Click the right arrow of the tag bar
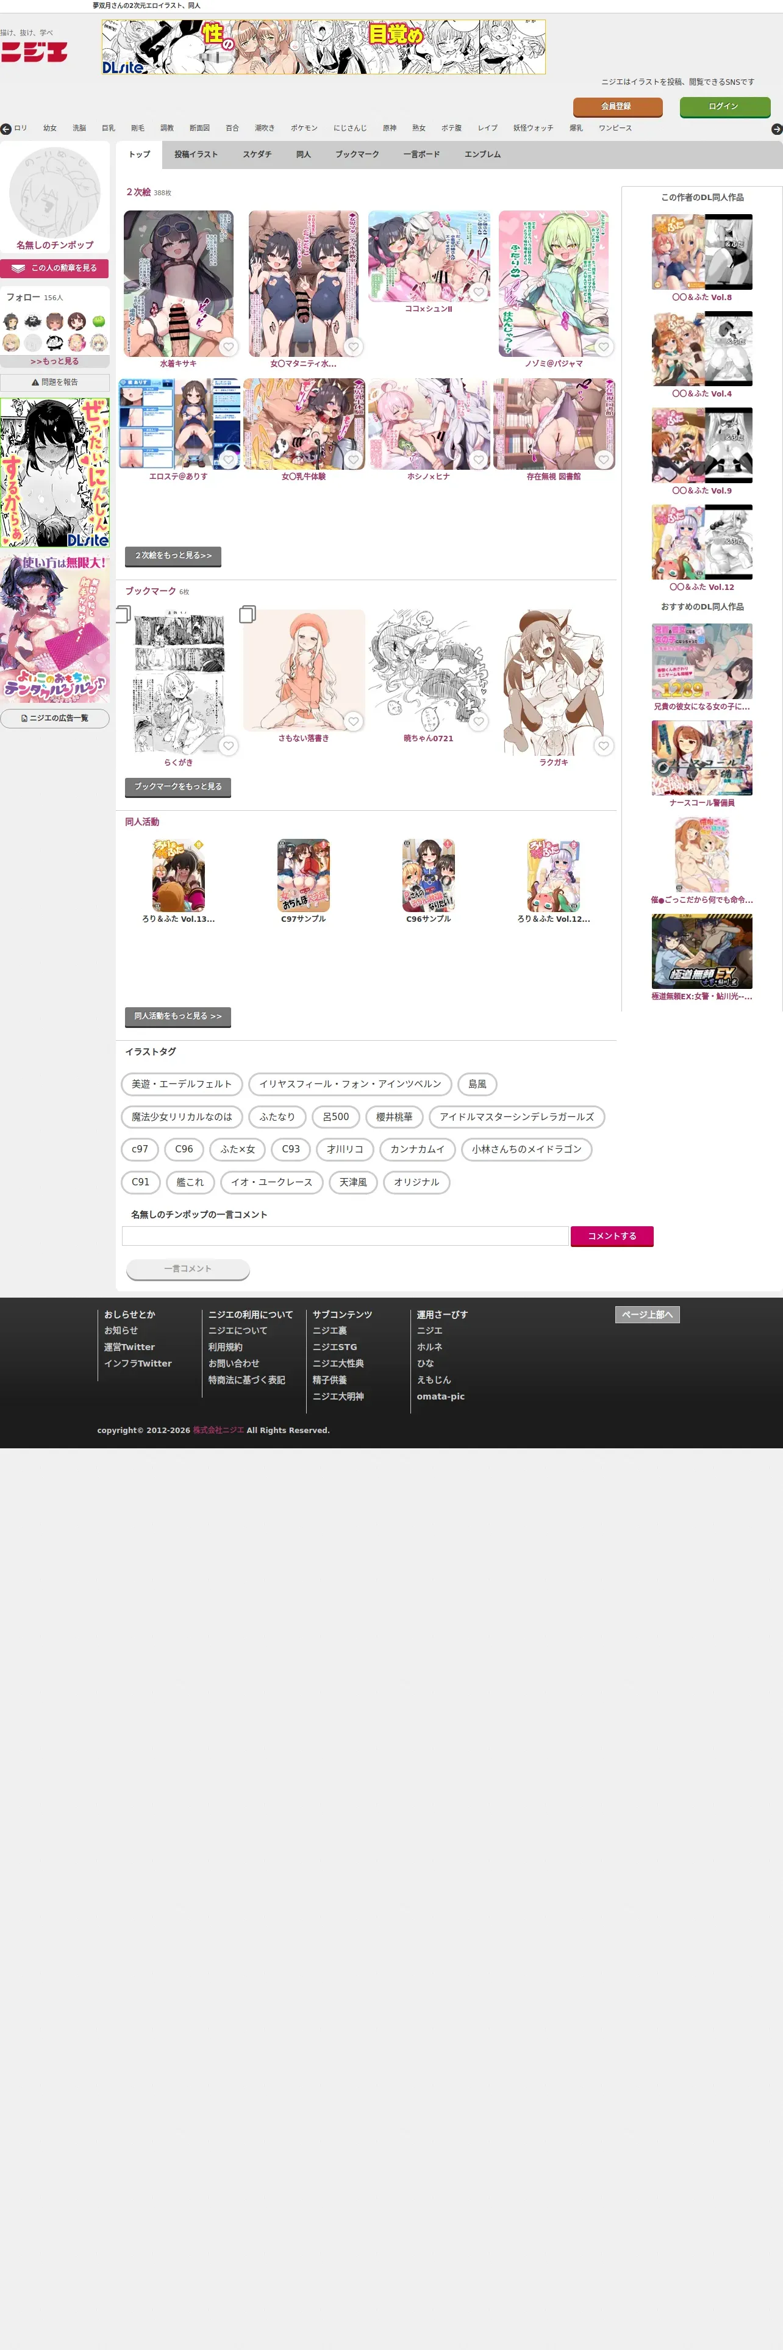This screenshot has height=2350, width=783. (777, 129)
